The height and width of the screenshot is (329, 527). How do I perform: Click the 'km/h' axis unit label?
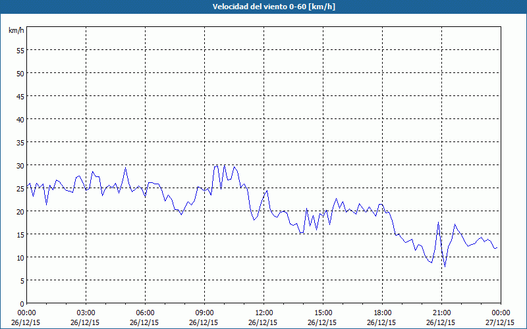[x=16, y=30]
